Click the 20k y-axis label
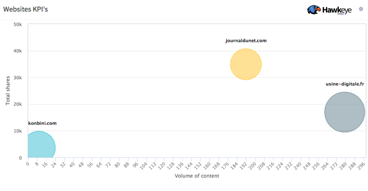Screen dimensions: 368x191 point(18,104)
